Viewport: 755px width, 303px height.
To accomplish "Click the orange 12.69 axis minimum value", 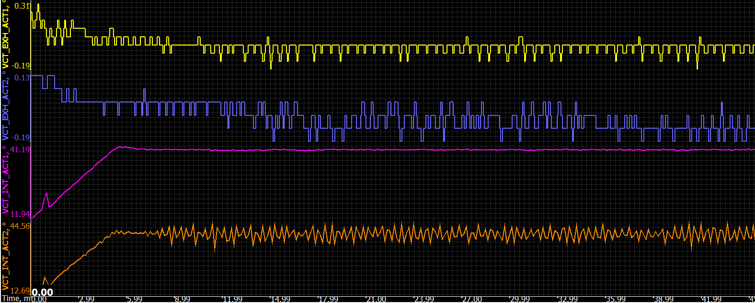I will [x=20, y=291].
